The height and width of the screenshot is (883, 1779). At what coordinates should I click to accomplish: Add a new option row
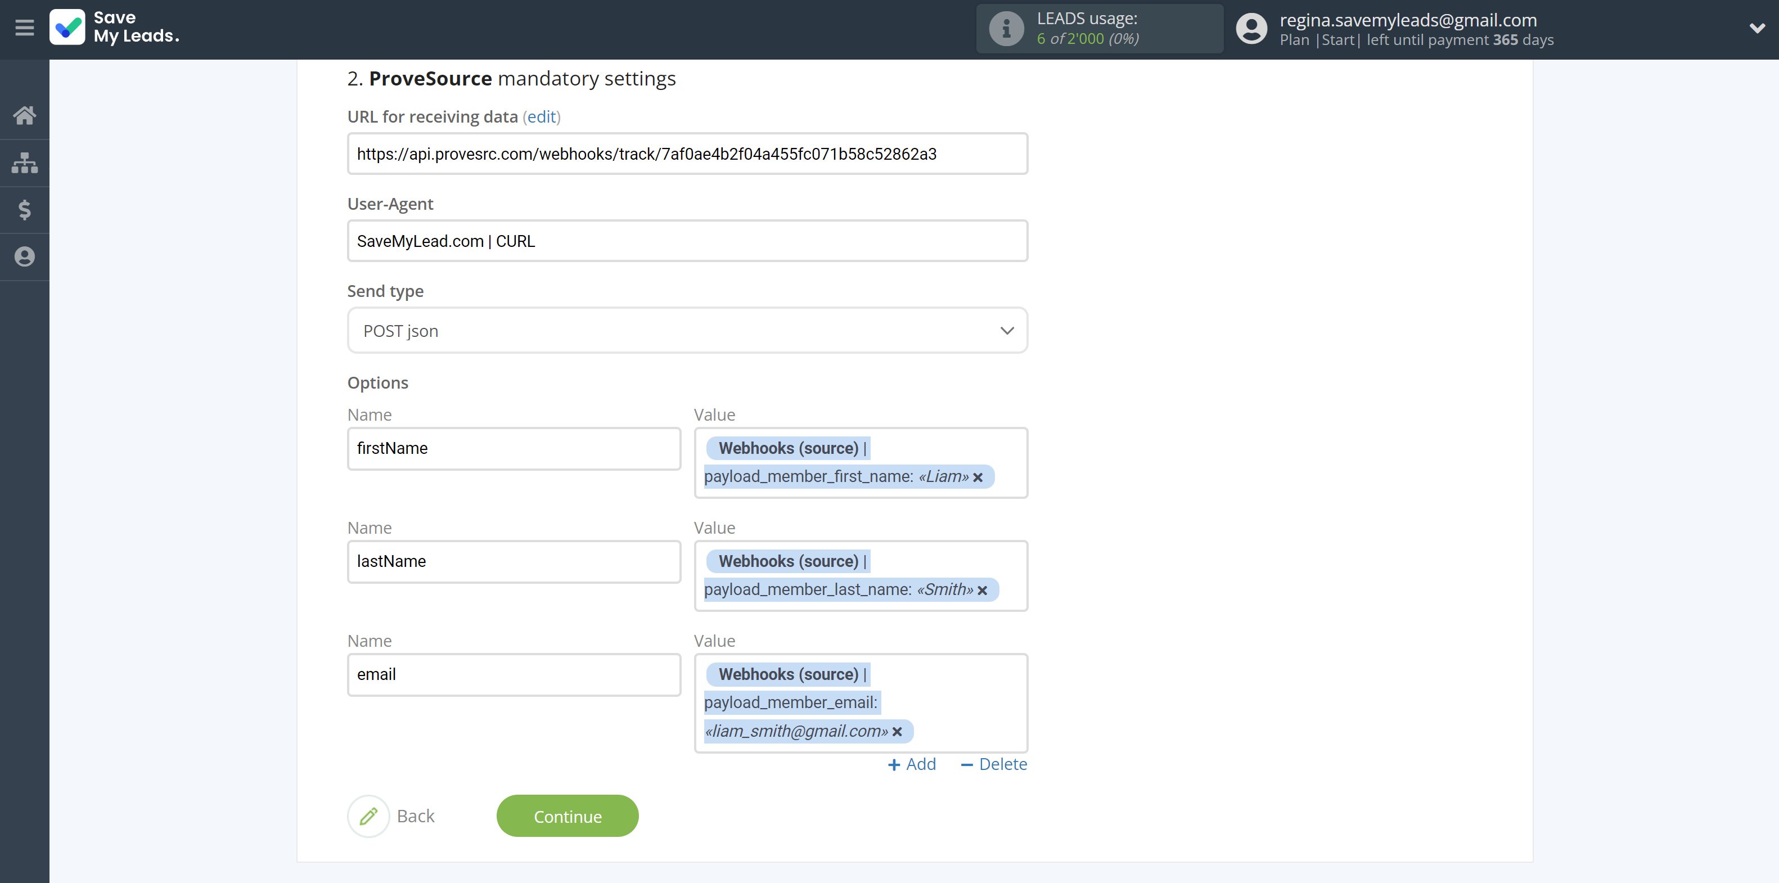tap(912, 764)
